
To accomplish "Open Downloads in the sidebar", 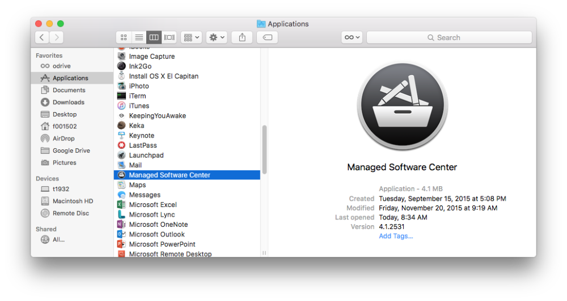I will tap(72, 102).
